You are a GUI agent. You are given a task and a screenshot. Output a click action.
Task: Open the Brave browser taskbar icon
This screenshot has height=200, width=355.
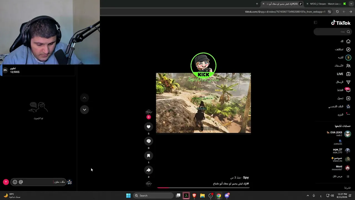pyautogui.click(x=194, y=196)
